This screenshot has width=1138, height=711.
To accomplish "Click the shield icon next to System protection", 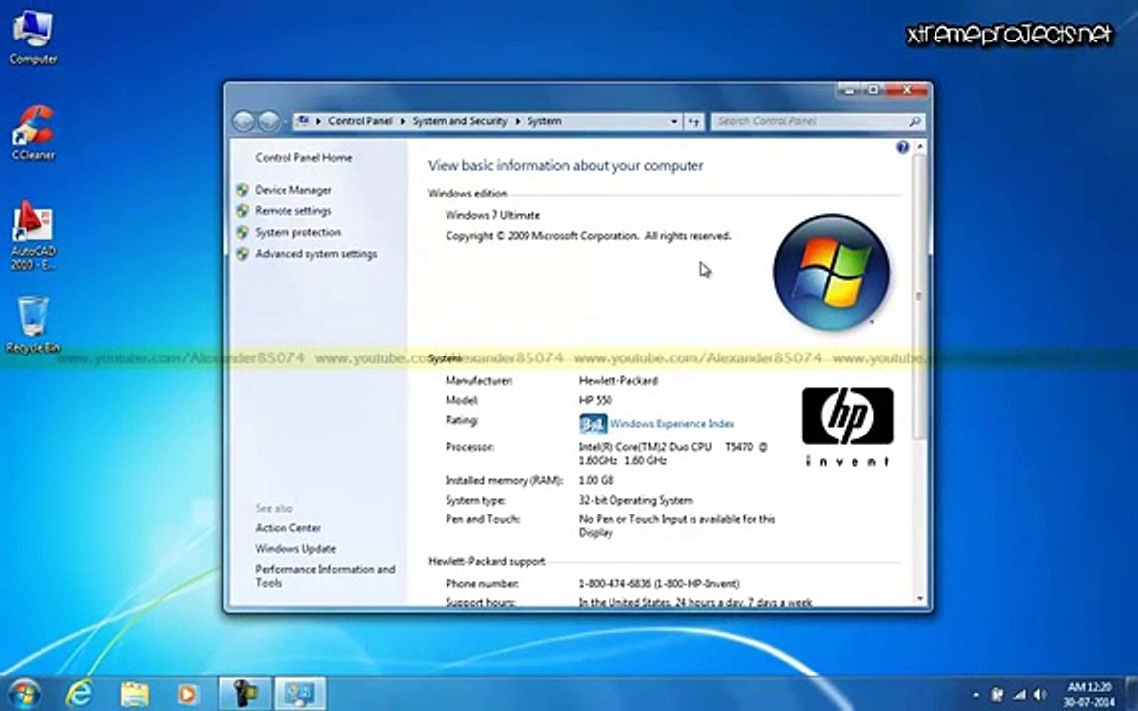I will tap(242, 232).
